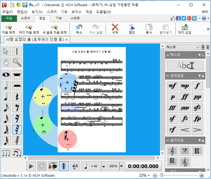Insert crescendo hairpin symbol

pyautogui.click(x=185, y=130)
